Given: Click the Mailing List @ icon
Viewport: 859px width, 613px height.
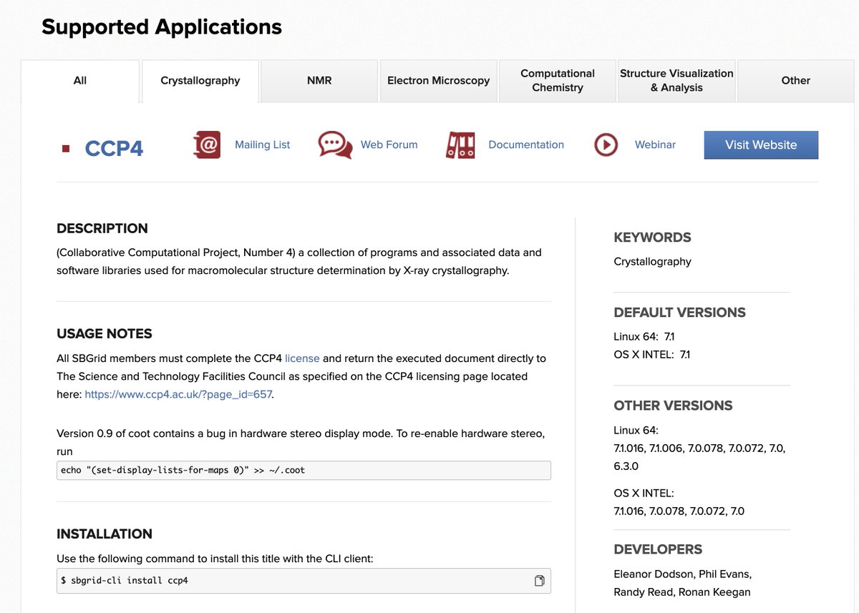Looking at the screenshot, I should coord(207,144).
